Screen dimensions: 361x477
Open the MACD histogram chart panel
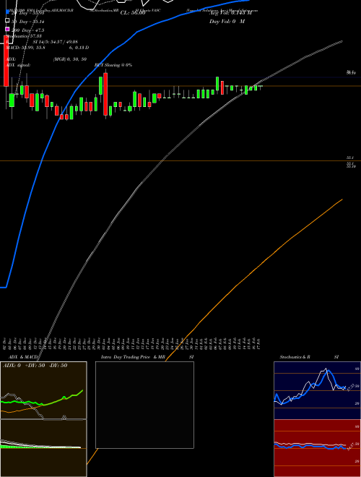(43, 448)
